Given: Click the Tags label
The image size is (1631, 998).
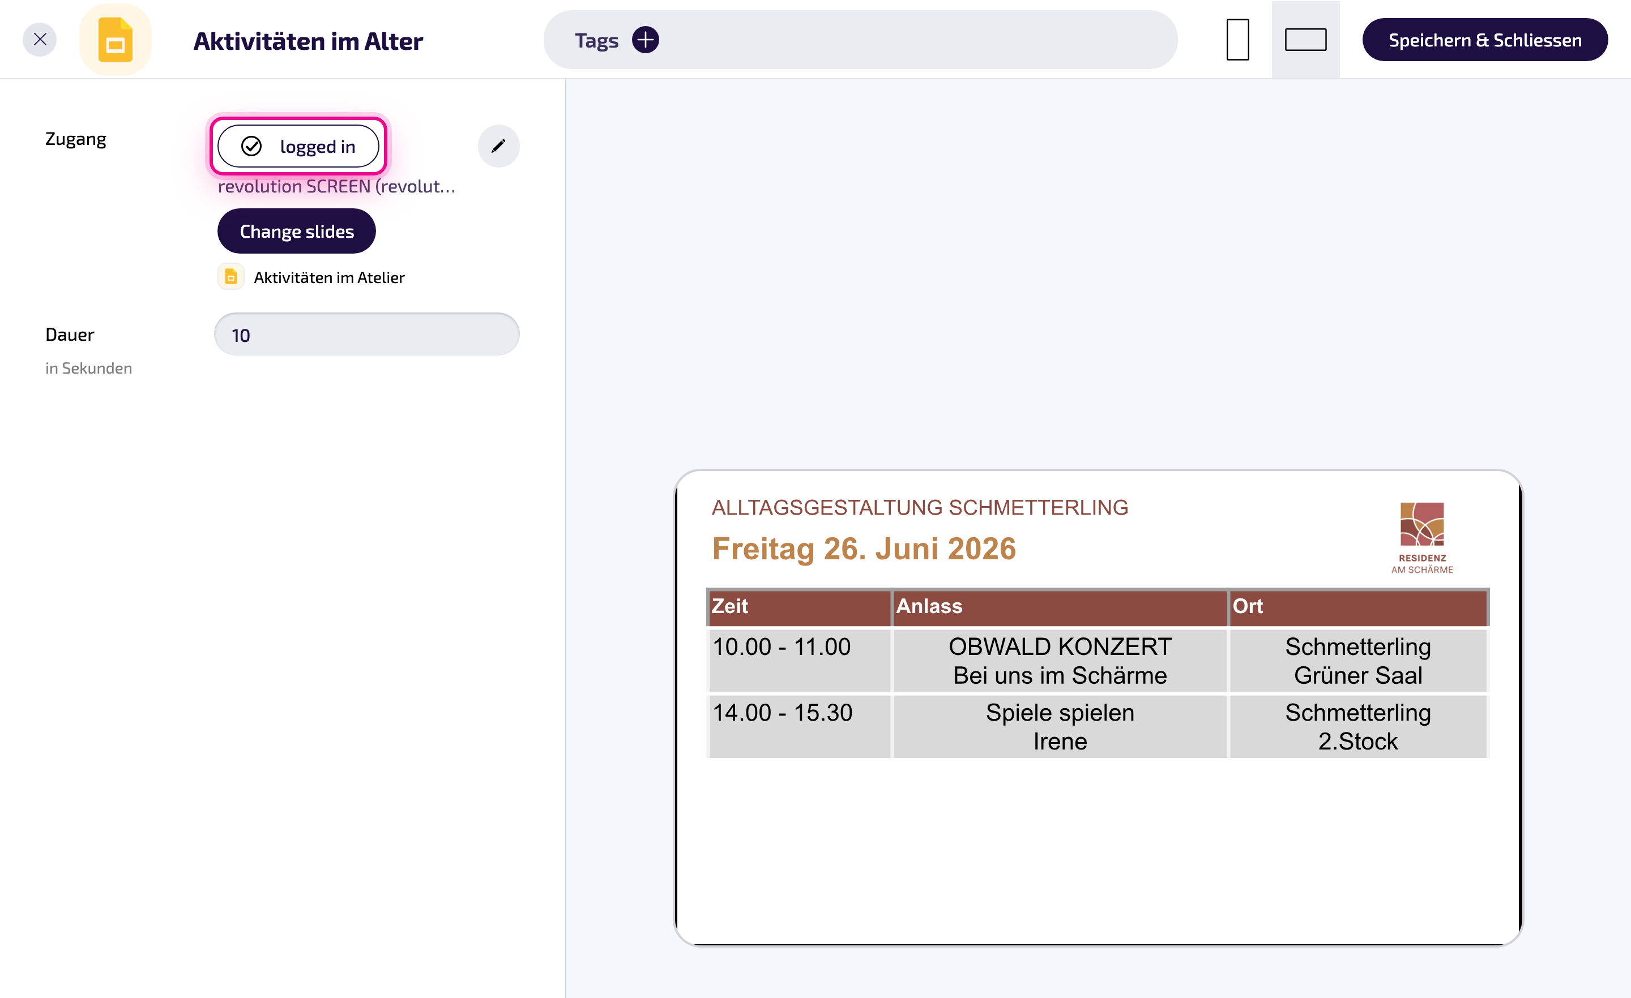Looking at the screenshot, I should coord(596,41).
